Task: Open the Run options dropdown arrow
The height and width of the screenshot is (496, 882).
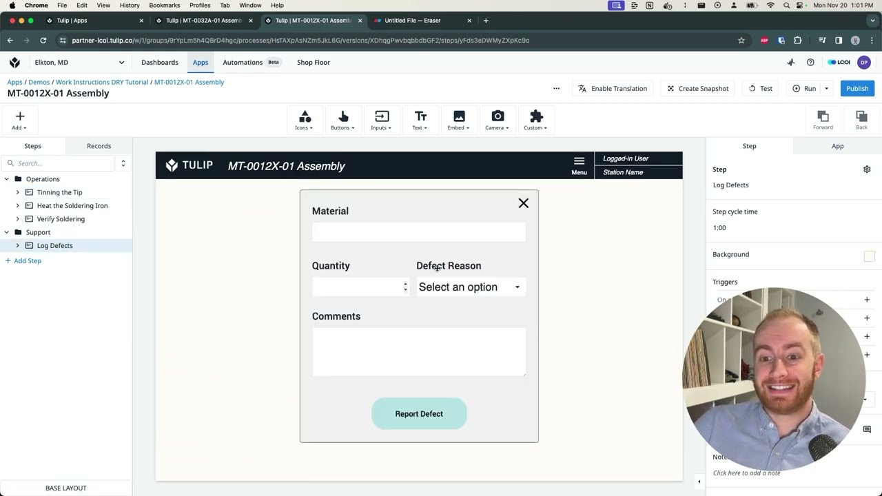Action: tap(826, 88)
